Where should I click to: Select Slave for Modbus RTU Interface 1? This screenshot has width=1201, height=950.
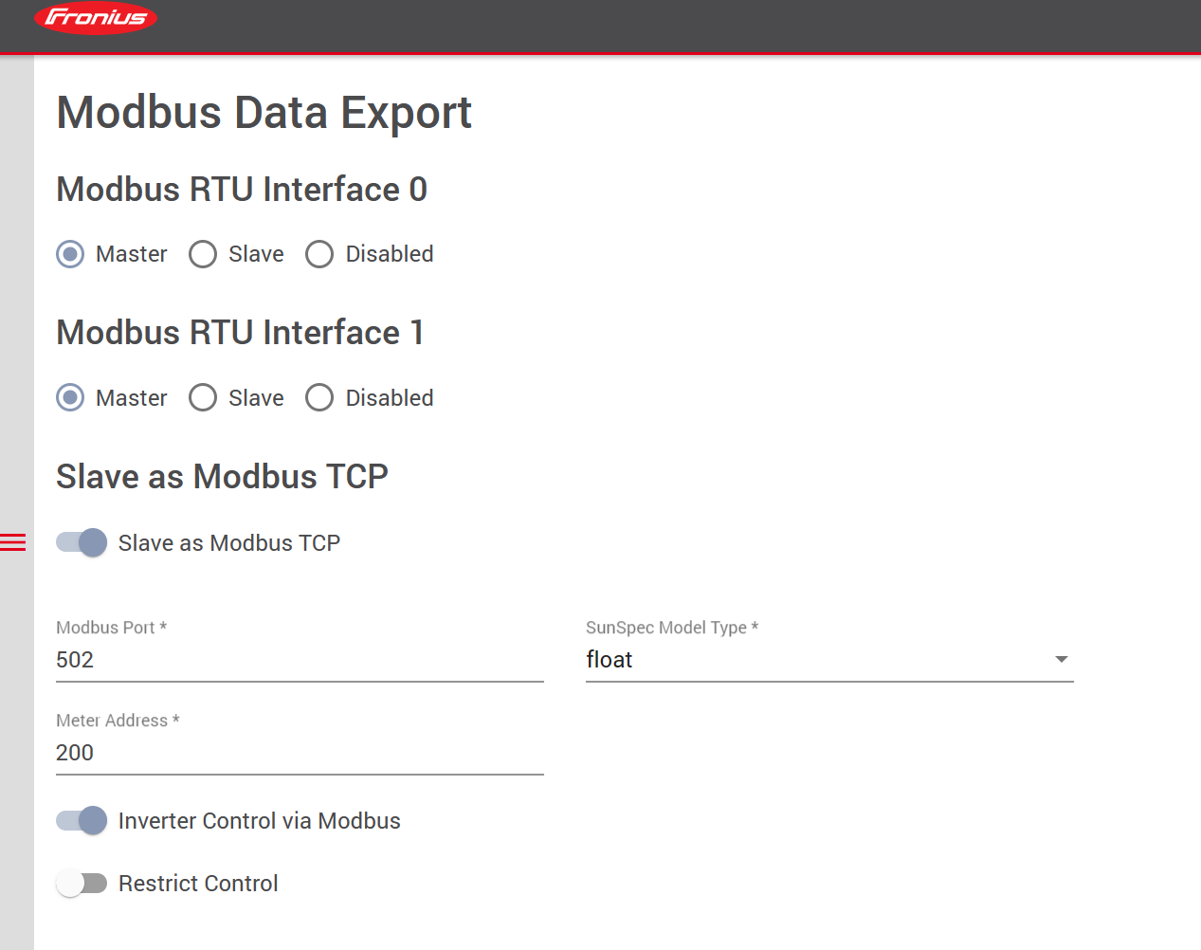tap(203, 397)
